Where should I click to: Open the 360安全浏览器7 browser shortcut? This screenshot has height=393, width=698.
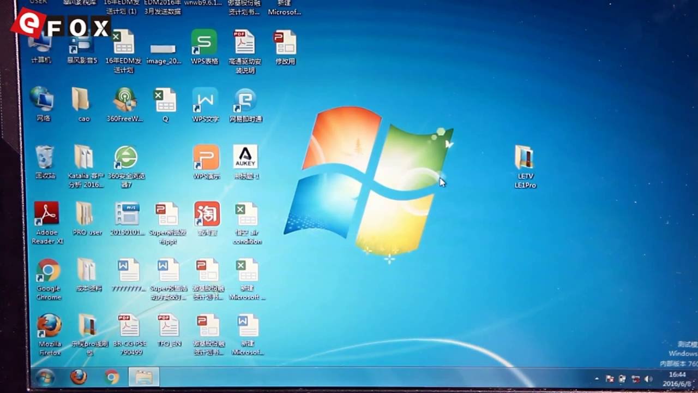[126, 166]
